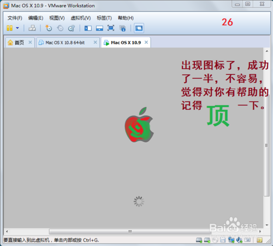This screenshot has height=246, width=273.
Task: Click the sound card speaker status icon
Action: point(239,240)
